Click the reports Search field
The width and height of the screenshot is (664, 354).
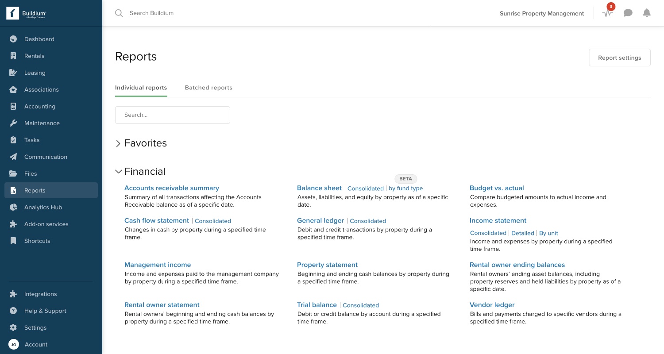(x=173, y=115)
